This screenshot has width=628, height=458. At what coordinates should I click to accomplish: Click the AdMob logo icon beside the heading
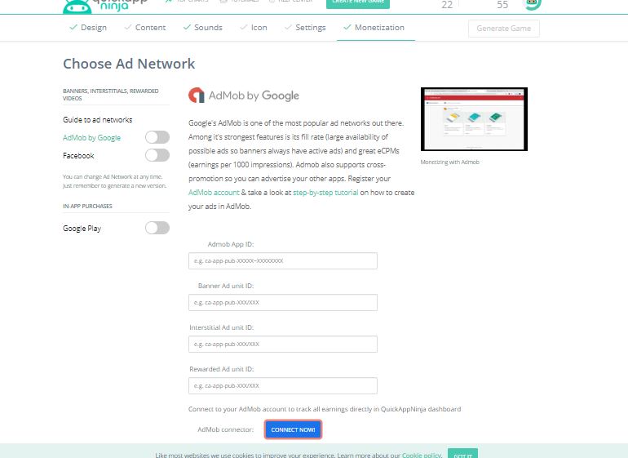coord(197,95)
